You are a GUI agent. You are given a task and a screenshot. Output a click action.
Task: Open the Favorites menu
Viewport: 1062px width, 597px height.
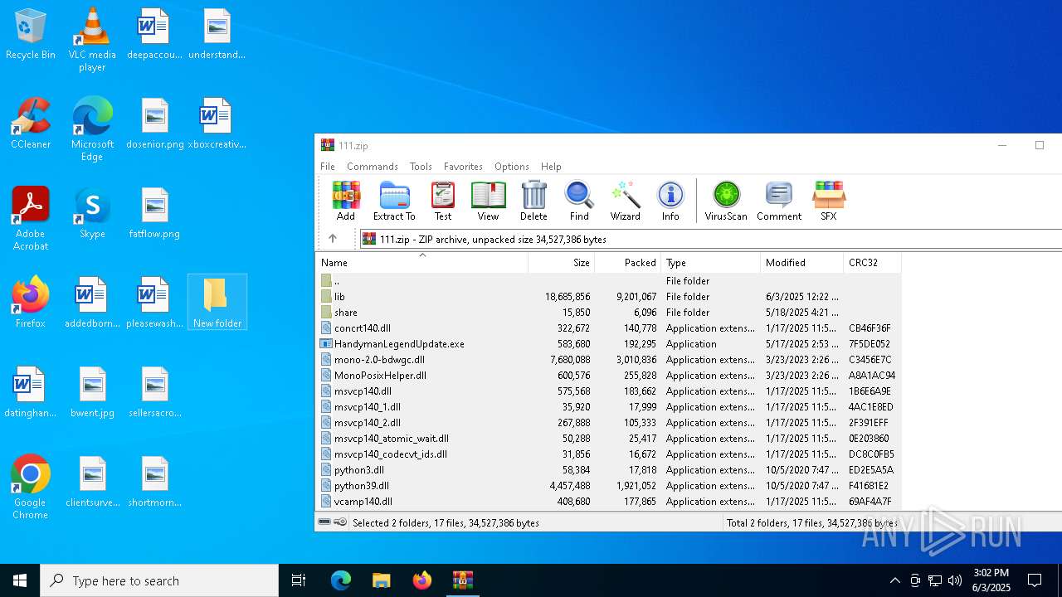click(463, 167)
